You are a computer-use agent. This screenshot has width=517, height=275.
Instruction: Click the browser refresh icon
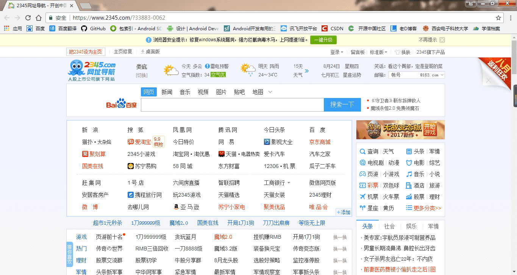(x=28, y=17)
